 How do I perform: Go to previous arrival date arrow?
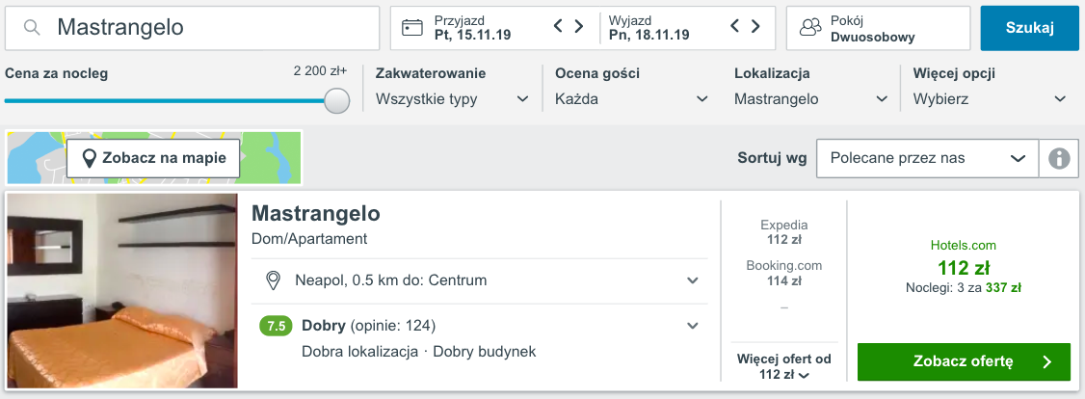558,27
